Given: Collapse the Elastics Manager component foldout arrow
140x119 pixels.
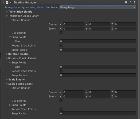Looking at the screenshot, I should (3, 2).
